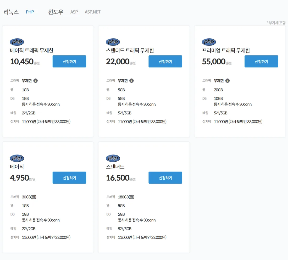
Task: Click the PHP logo on the 16,500원 스탠더드 card
Action: [x=113, y=158]
